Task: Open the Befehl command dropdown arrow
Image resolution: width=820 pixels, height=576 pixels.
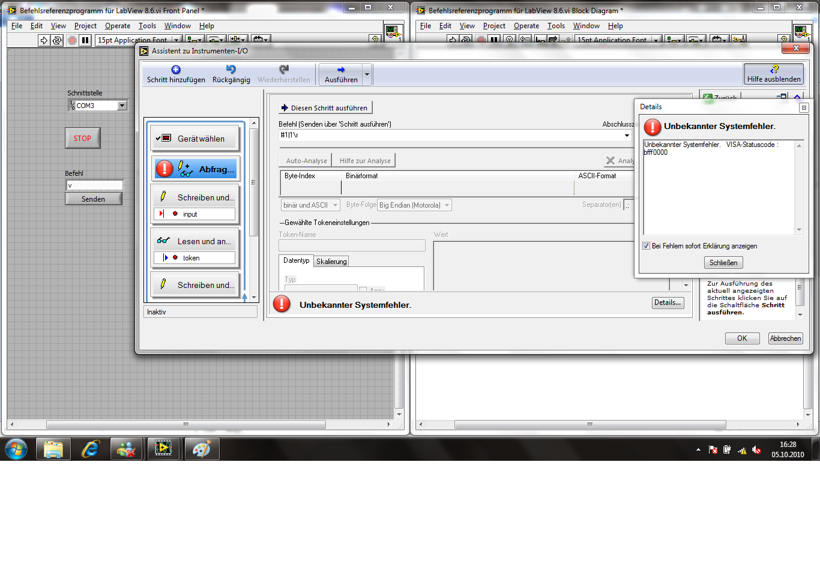Action: [x=627, y=136]
